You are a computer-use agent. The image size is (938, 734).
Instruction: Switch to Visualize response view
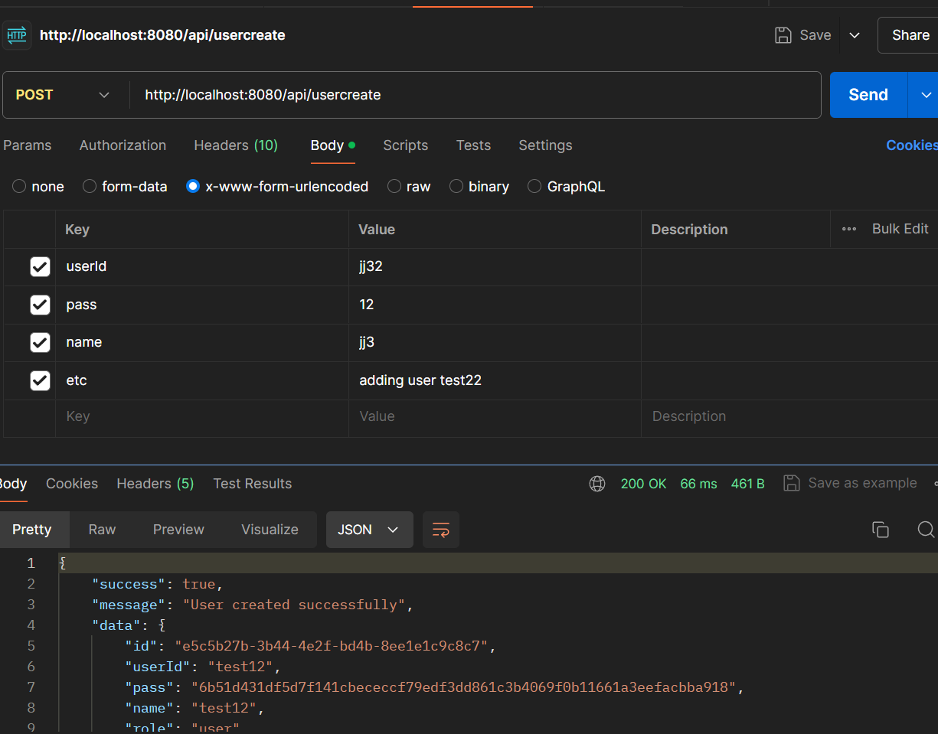(x=270, y=530)
